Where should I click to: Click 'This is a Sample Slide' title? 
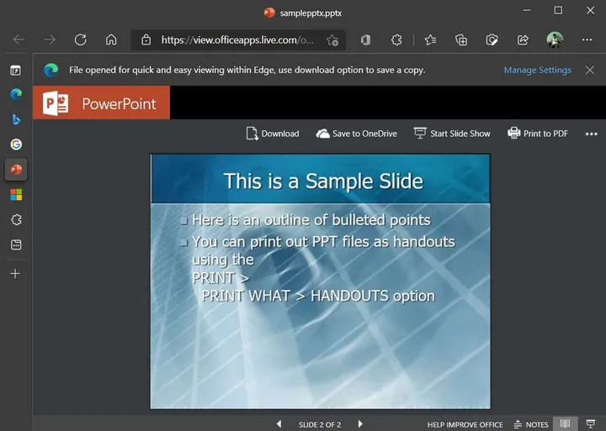click(x=323, y=181)
